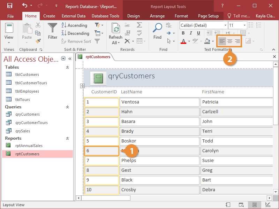Collapse the Tables group in navigation pane
Viewport: 279px width, 209px height.
(67, 67)
